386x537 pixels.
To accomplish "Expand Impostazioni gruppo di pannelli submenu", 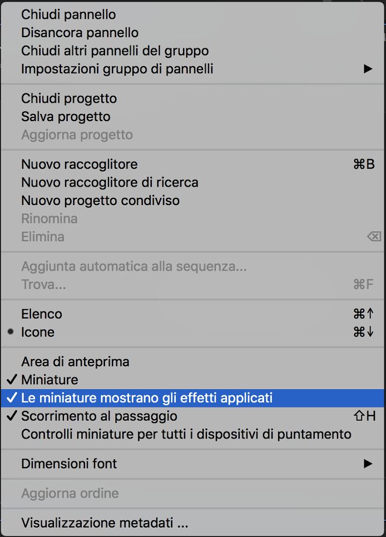I will click(x=117, y=69).
